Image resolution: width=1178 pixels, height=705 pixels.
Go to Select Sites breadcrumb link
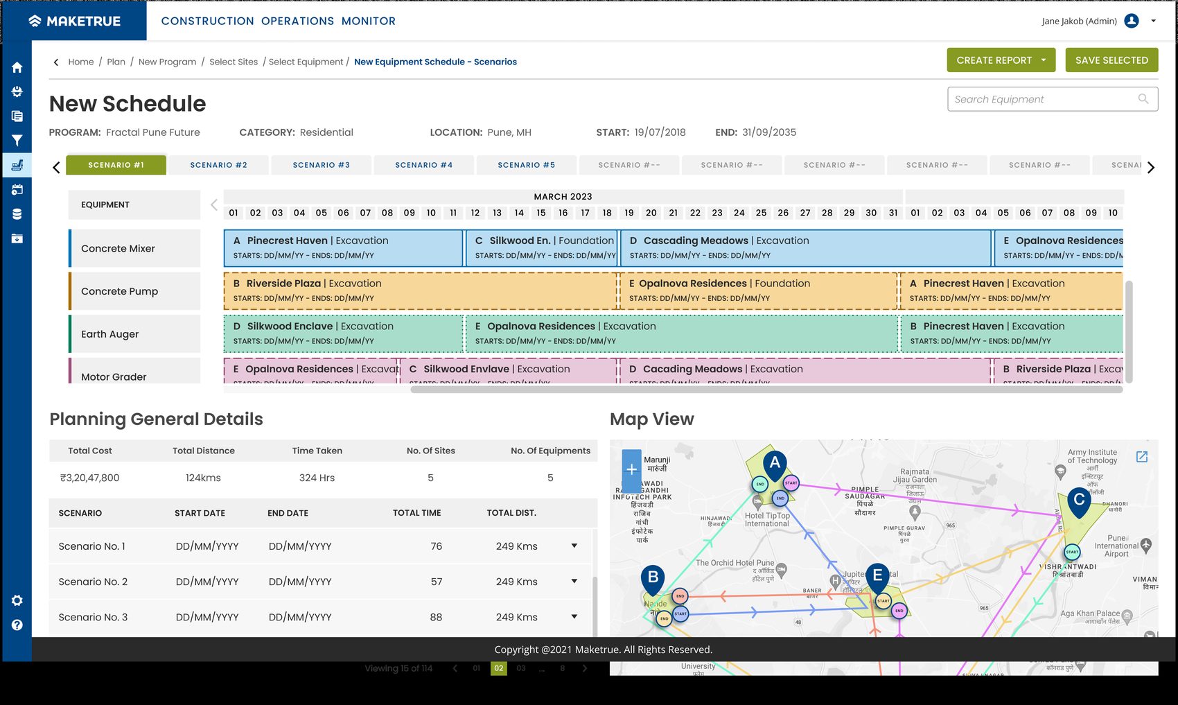click(234, 62)
